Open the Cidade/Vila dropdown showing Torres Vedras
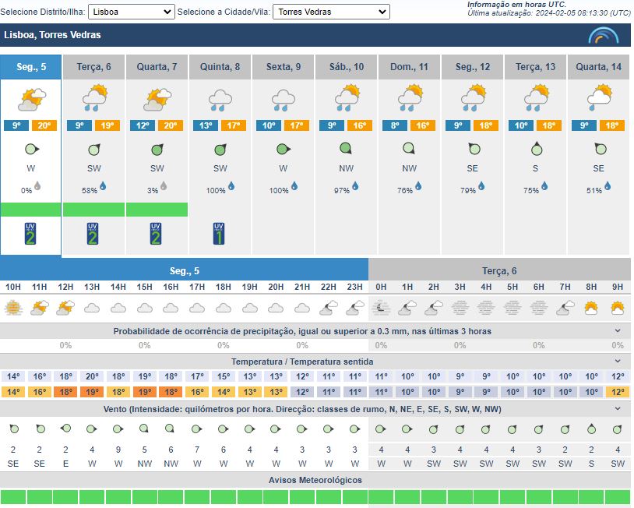 pyautogui.click(x=330, y=12)
